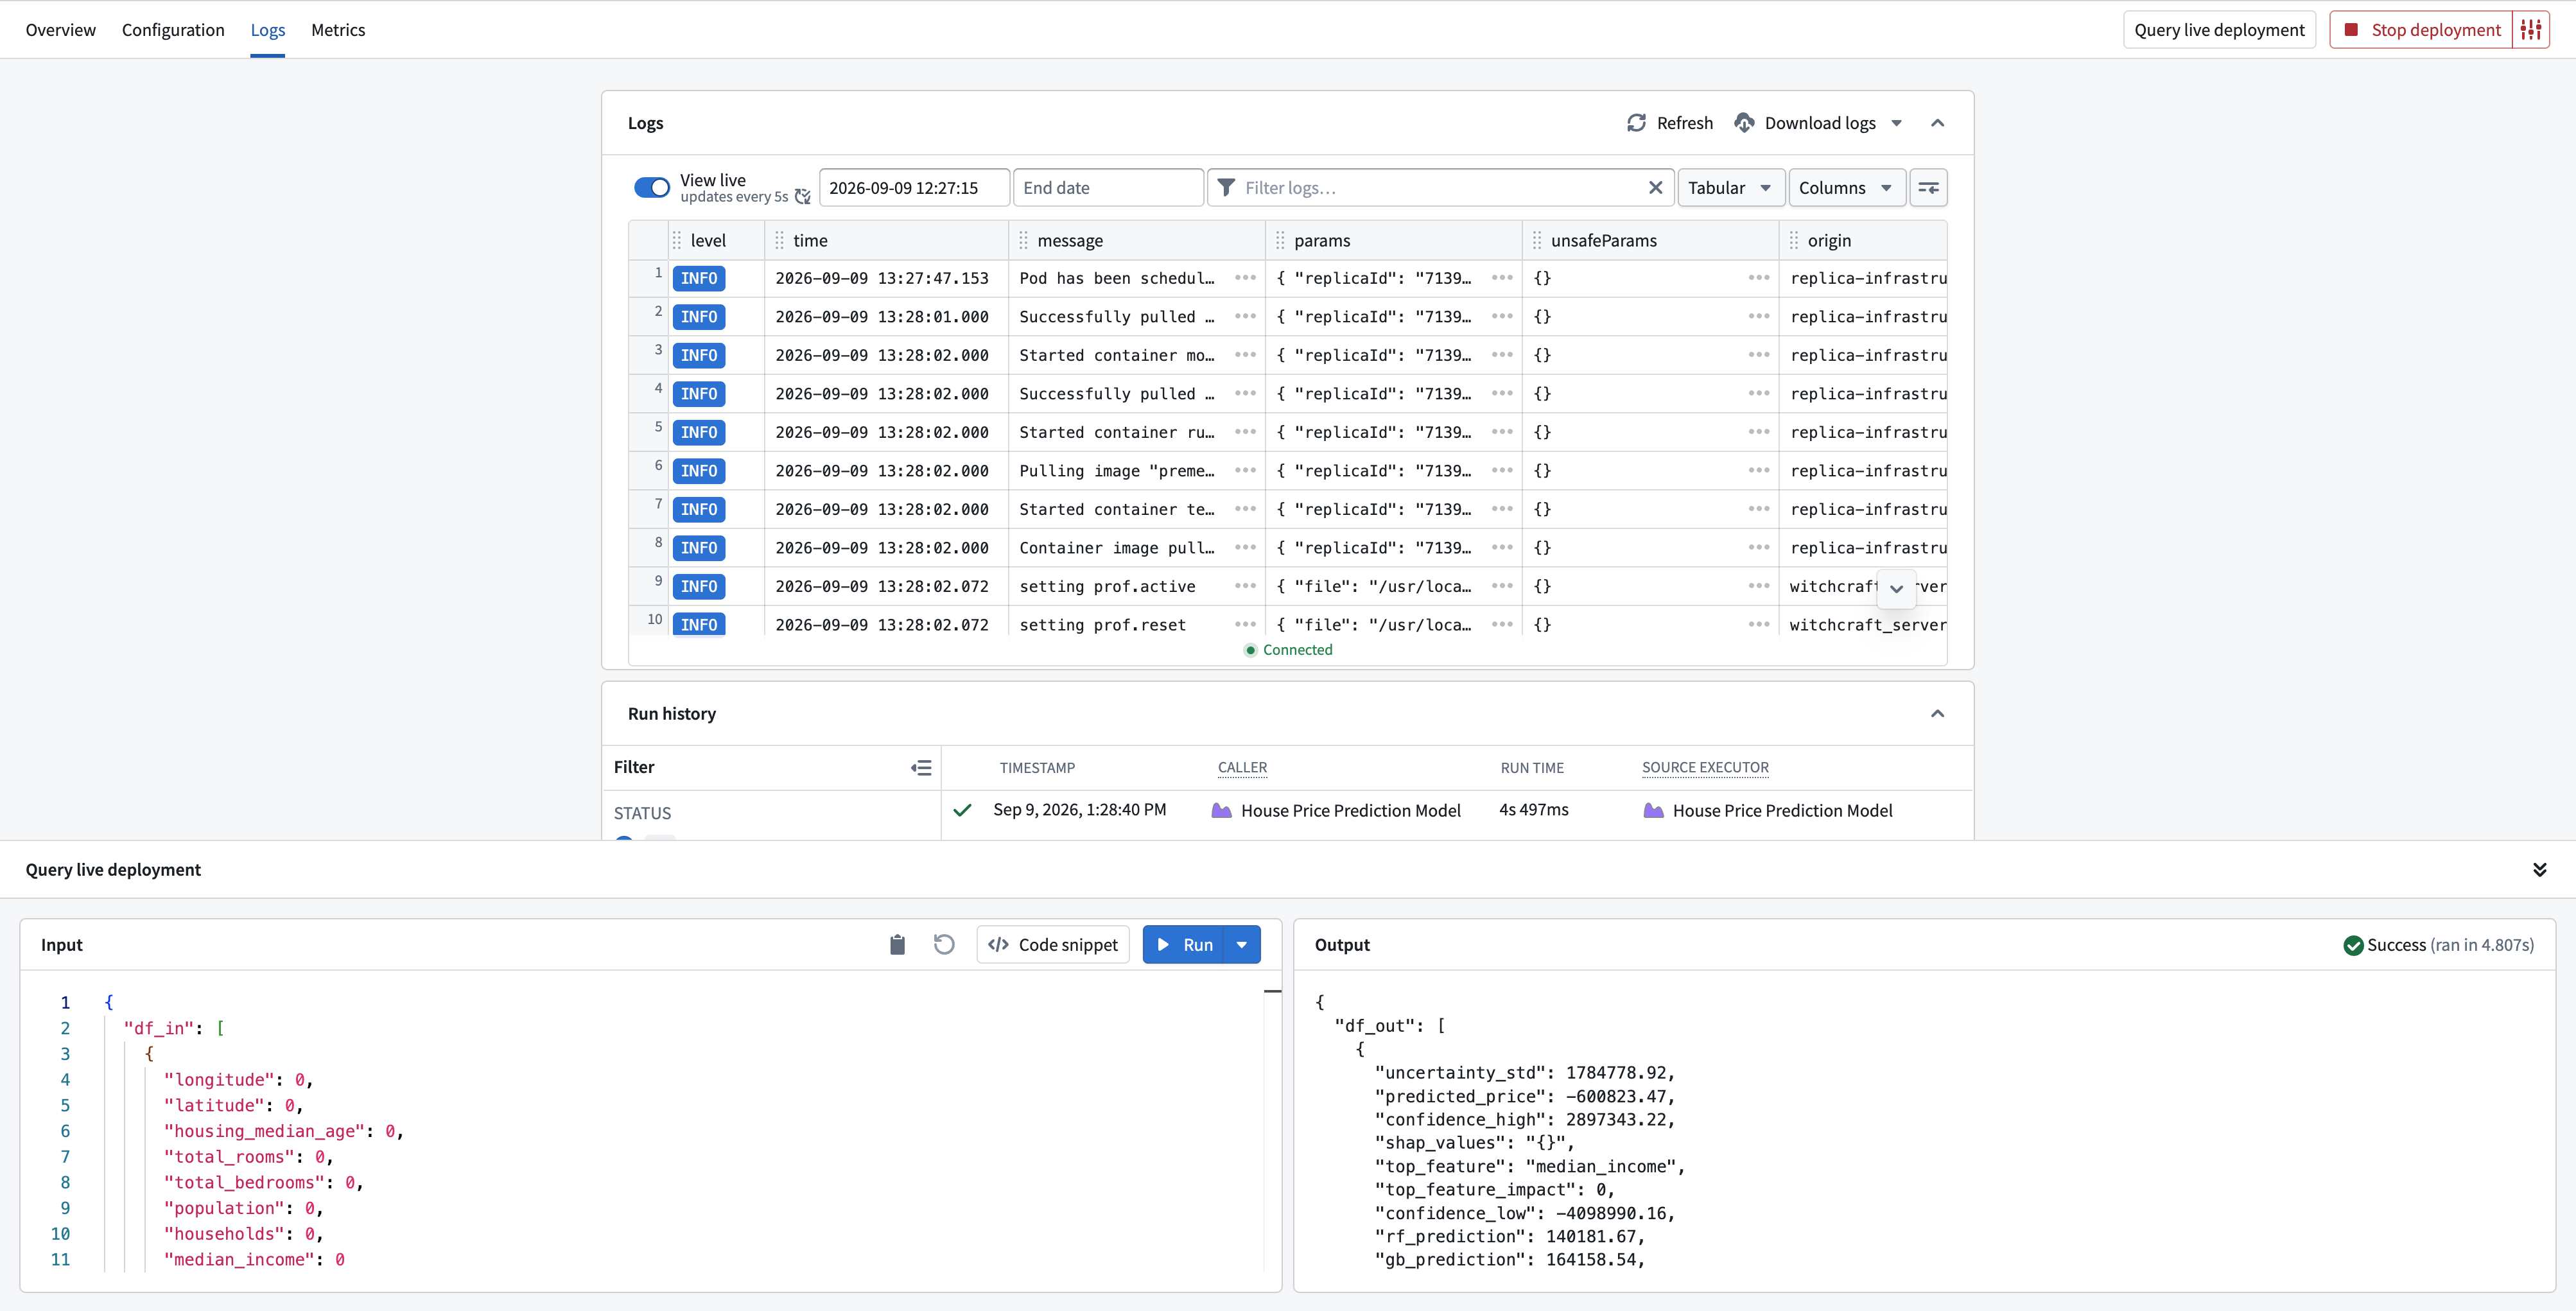Viewport: 2576px width, 1311px height.
Task: Run the query
Action: [x=1183, y=945]
